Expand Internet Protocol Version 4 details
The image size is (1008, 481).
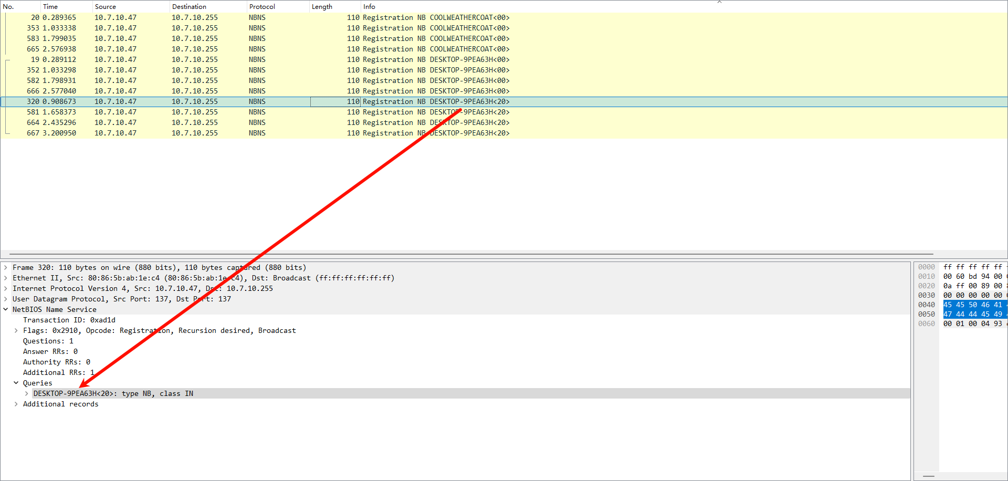tap(5, 288)
